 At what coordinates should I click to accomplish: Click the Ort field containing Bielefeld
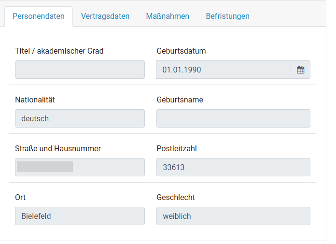pos(80,216)
